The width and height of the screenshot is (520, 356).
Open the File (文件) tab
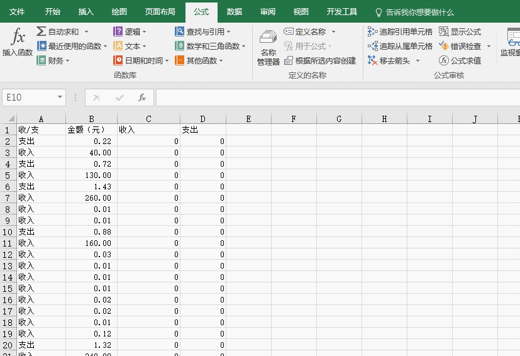pyautogui.click(x=17, y=12)
